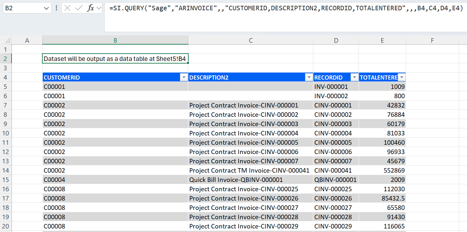Screen dimensions: 467x232
Task: Open the TOTALENTERED filter dropdown
Action: click(402, 77)
